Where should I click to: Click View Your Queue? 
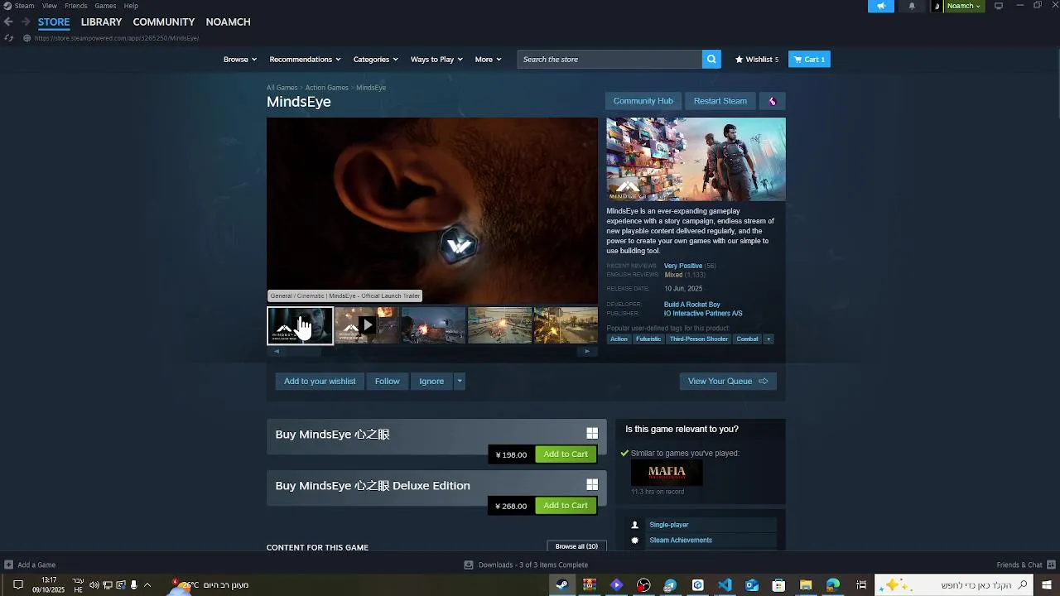pos(728,381)
